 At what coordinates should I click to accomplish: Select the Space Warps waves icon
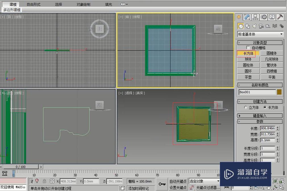[274, 26]
